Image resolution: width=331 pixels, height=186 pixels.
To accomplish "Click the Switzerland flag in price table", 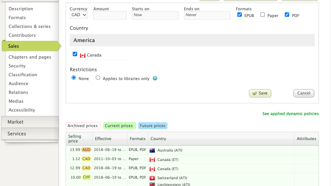I will [x=152, y=178].
